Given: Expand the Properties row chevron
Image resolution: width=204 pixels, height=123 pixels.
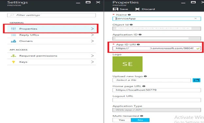Looking at the screenshot, I should [x=92, y=29].
